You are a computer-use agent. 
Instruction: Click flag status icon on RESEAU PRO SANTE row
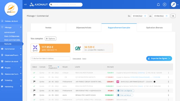pos(34,95)
